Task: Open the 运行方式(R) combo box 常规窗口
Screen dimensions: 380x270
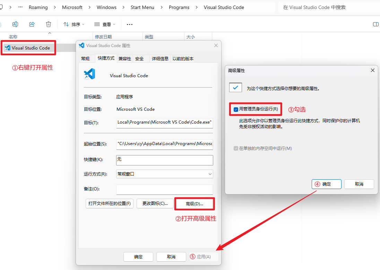Action: (x=165, y=174)
